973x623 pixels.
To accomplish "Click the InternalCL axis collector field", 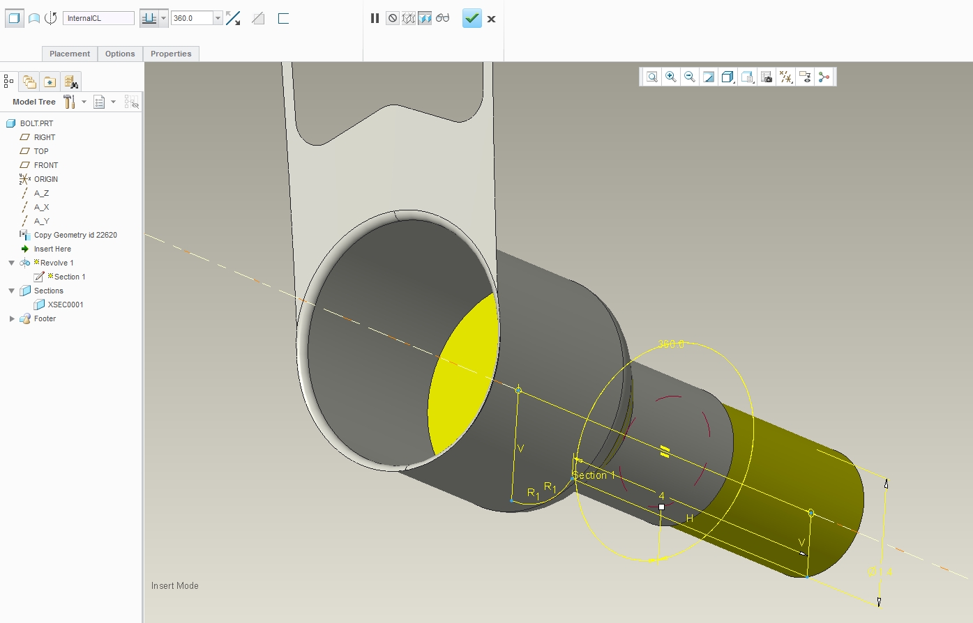I will 98,18.
